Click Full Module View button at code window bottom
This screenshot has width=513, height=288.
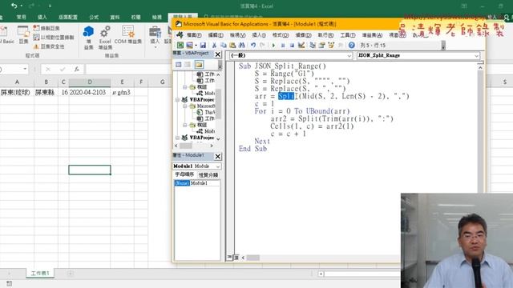coord(236,258)
